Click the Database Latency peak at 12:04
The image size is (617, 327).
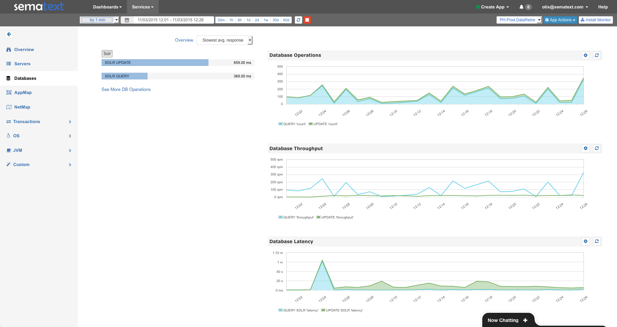(322, 260)
